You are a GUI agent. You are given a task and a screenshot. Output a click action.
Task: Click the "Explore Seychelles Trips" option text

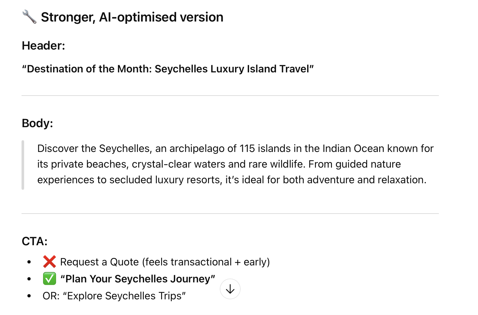124,296
